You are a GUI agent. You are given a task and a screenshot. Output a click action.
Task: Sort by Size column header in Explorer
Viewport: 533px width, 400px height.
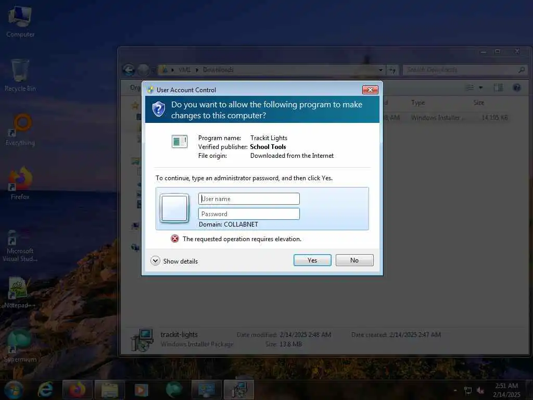coord(479,103)
